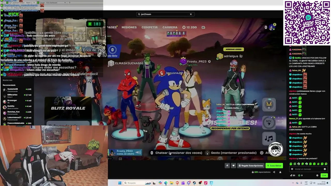Open Brave browser from the taskbar
Screen dimensions: 331x186
[177, 183]
